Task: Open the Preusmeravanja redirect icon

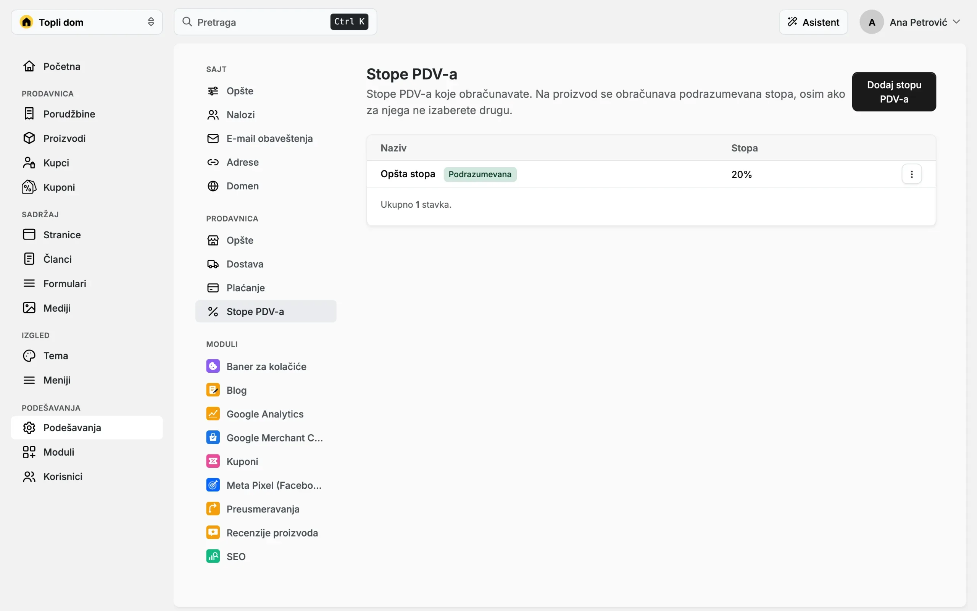Action: 213,508
